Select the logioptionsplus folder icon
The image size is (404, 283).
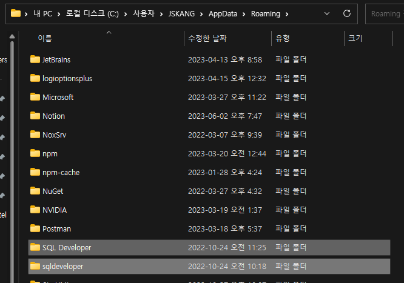35,78
